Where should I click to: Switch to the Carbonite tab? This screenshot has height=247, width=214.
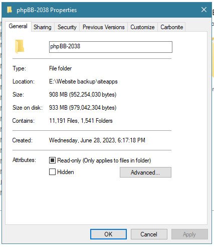172,27
